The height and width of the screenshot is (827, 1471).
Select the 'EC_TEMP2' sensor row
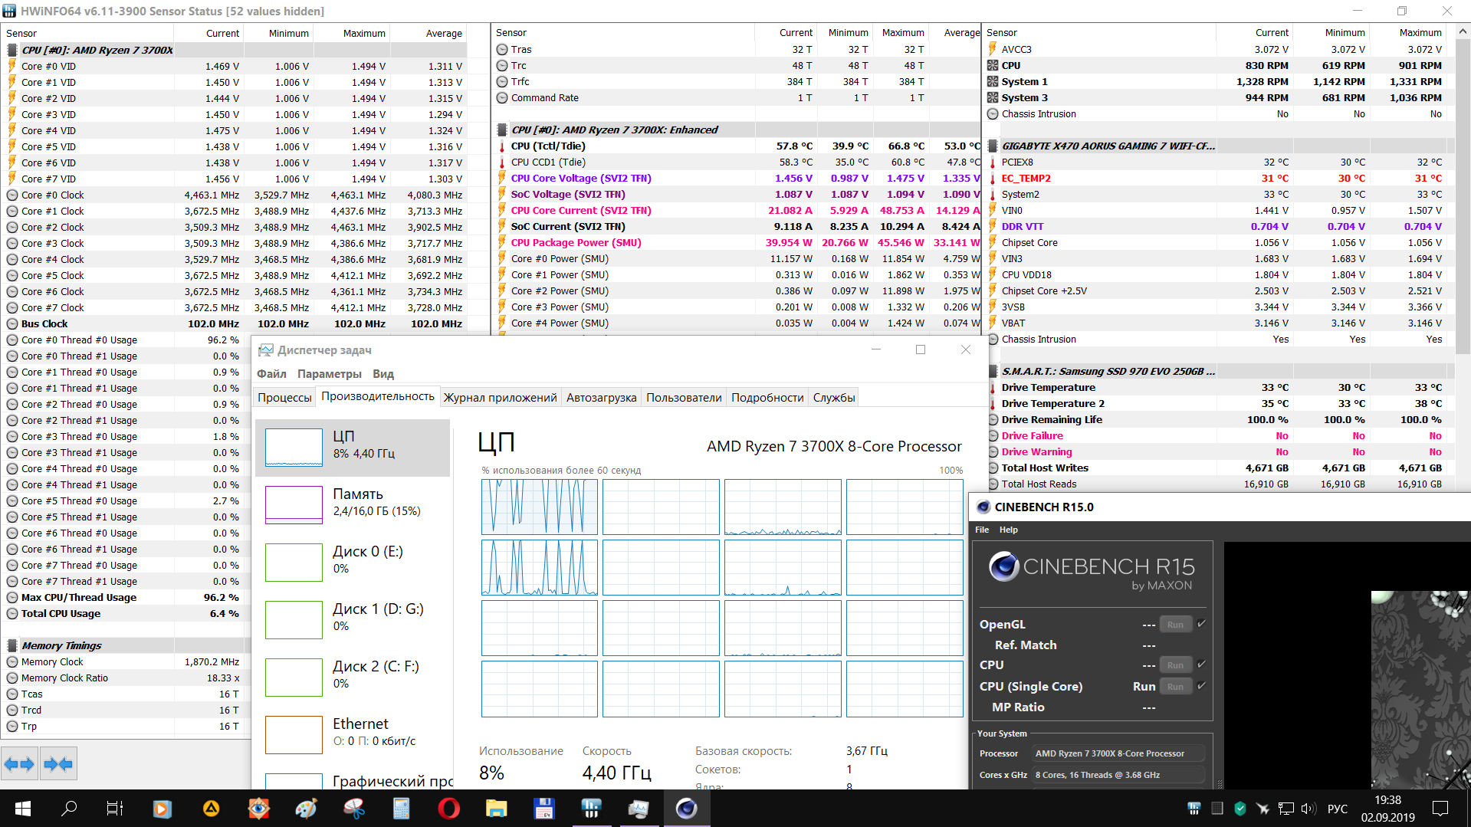point(1219,178)
